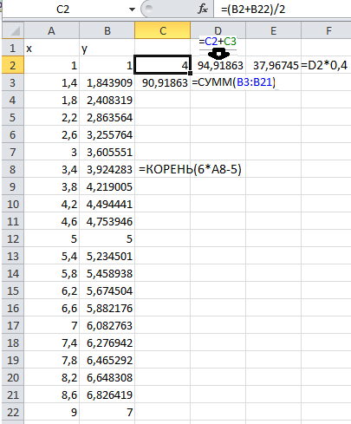Click the formula bar with =(B2+B22)/2

[283, 10]
